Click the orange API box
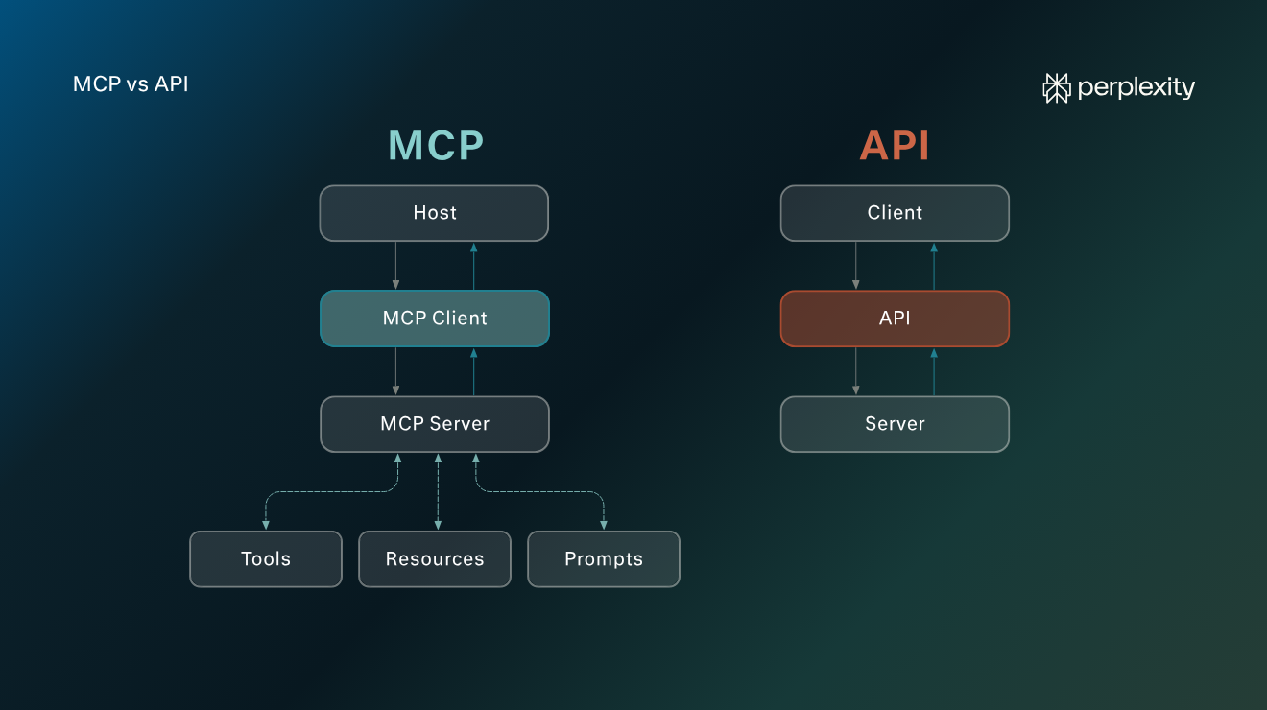Screen dimensions: 1267x710 [x=895, y=319]
